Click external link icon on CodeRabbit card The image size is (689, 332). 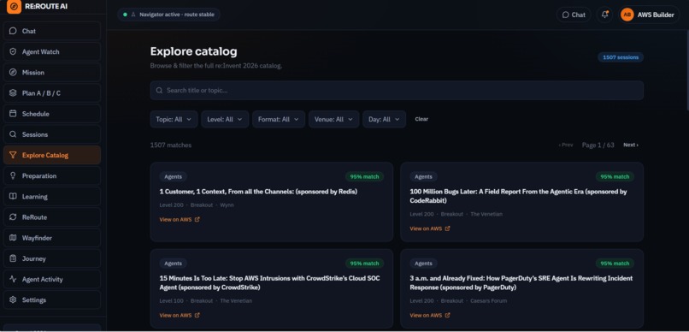click(447, 228)
